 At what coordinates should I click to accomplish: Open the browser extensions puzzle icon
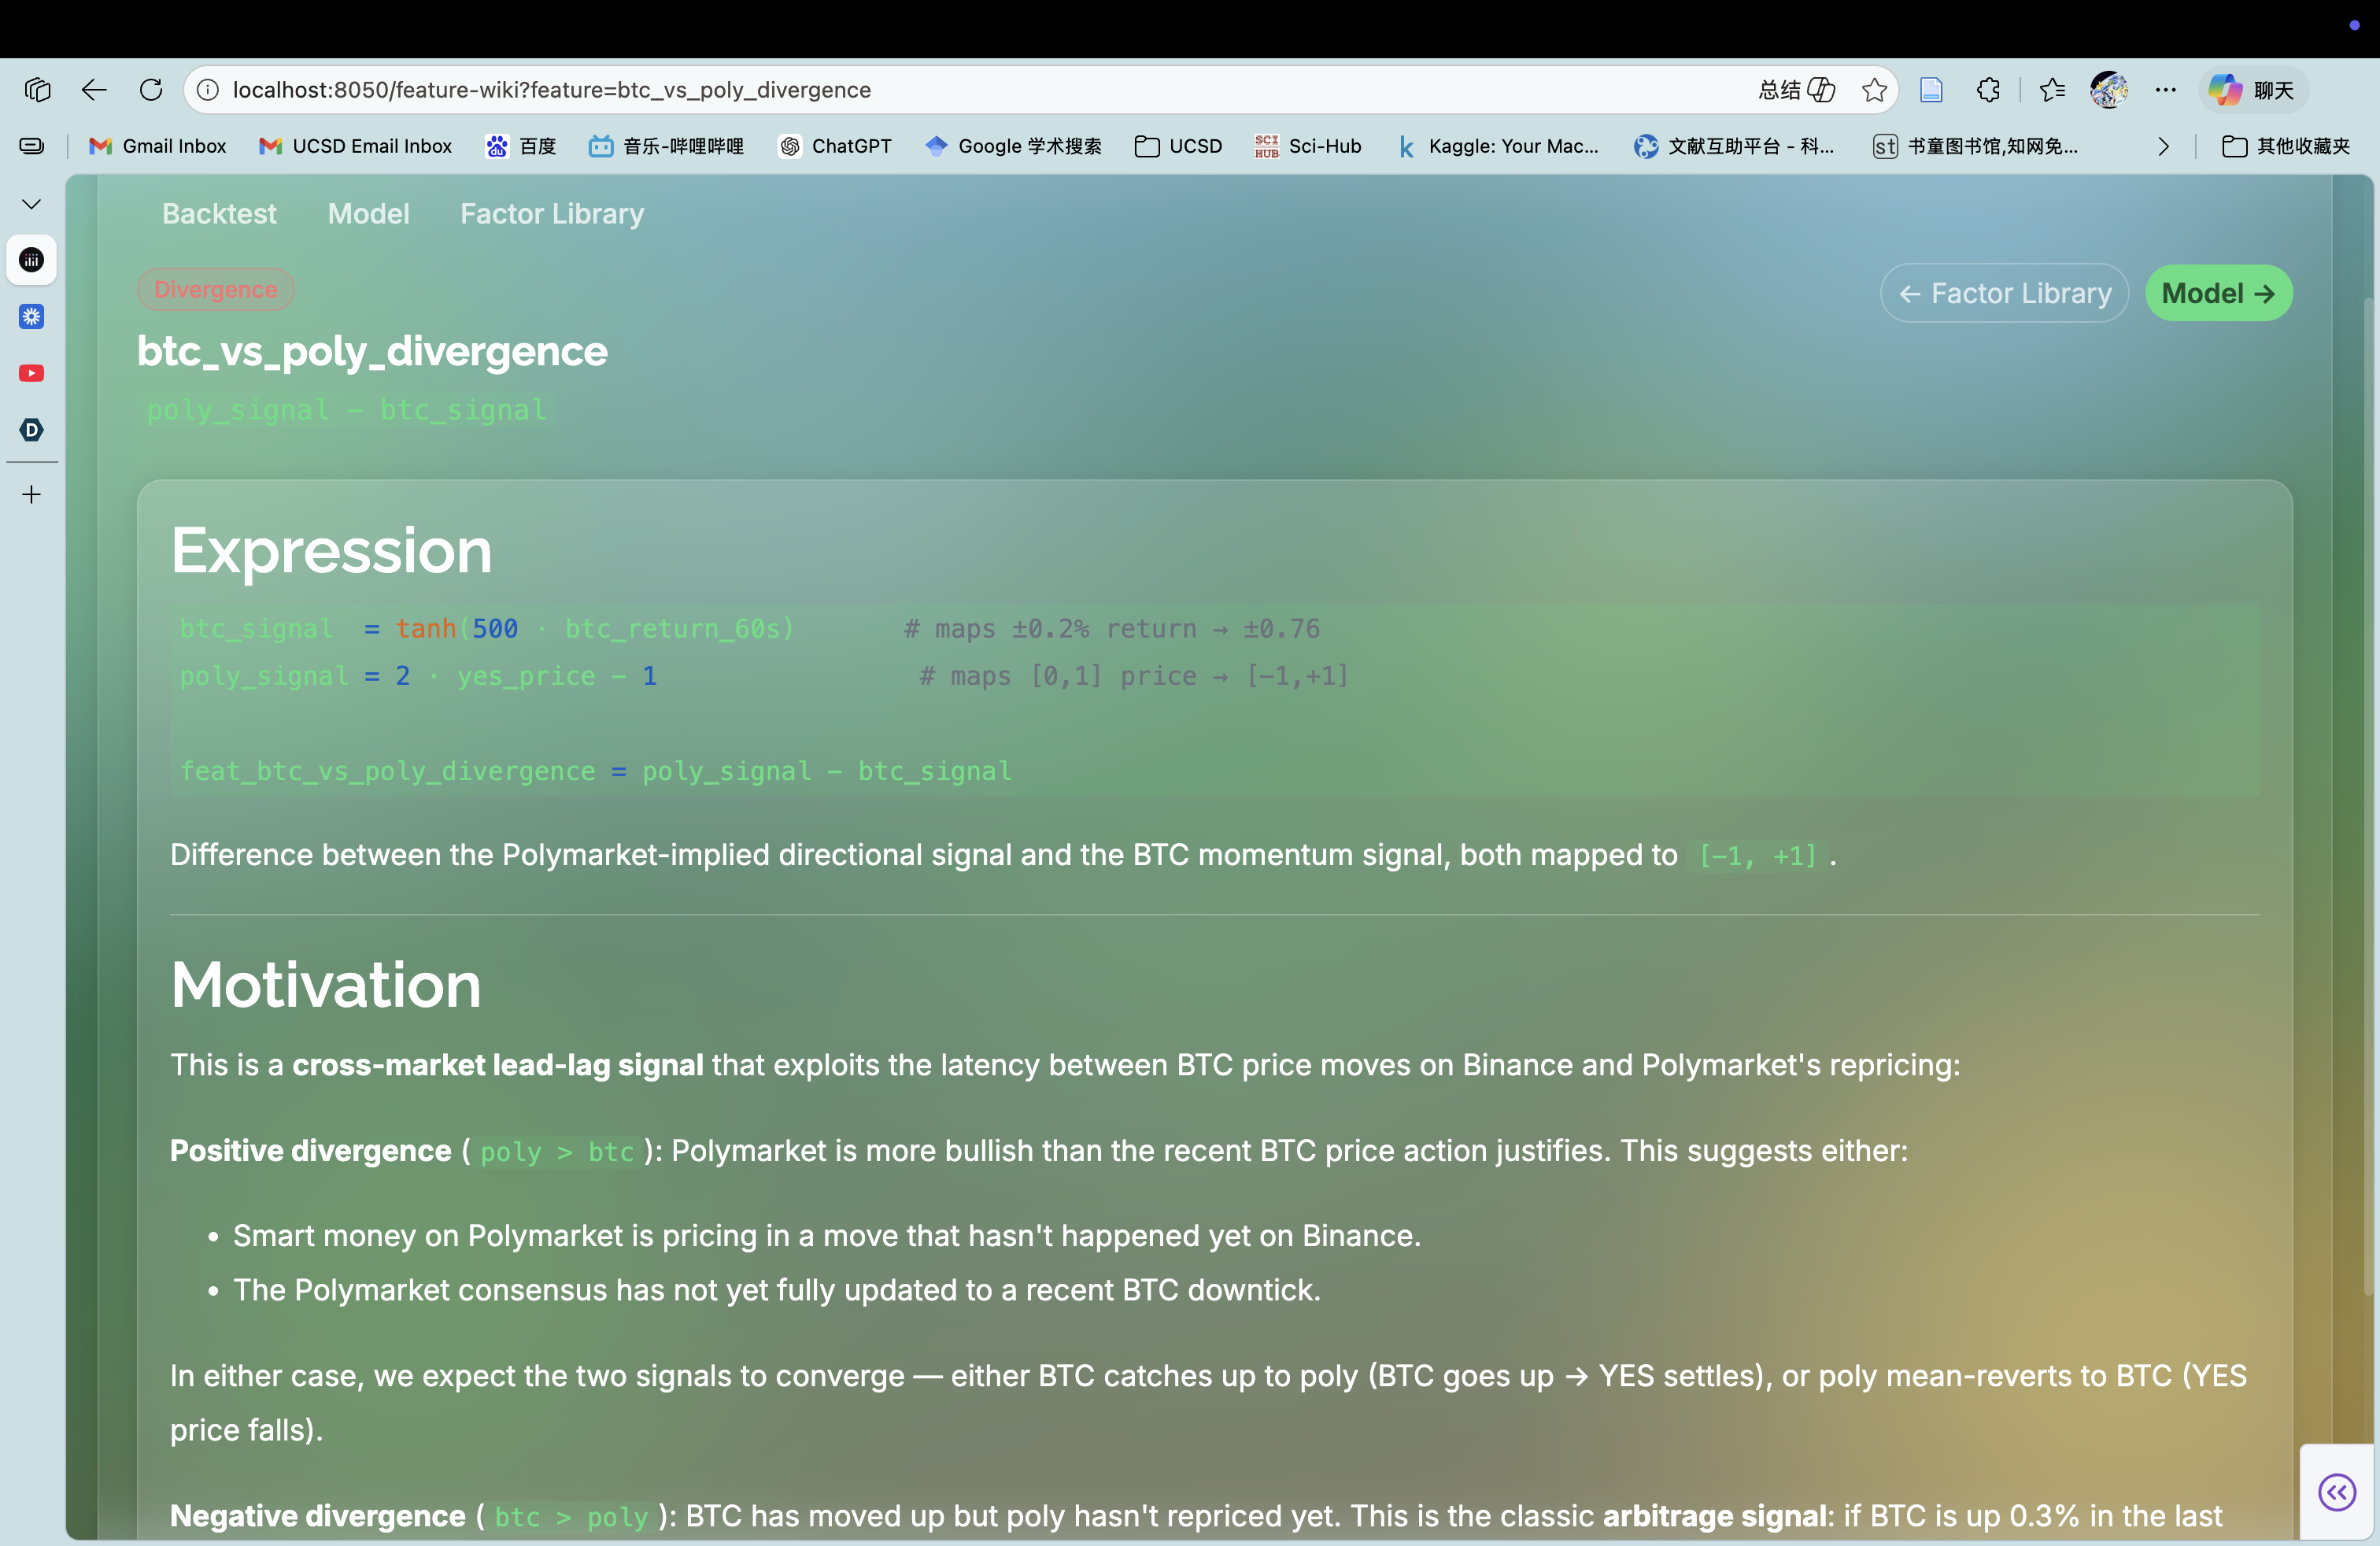(x=1988, y=90)
